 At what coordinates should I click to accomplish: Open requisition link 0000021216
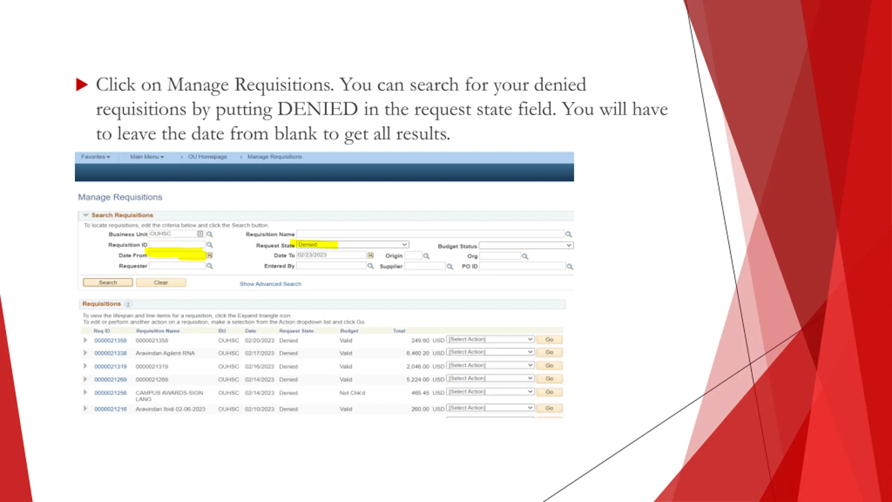110,409
